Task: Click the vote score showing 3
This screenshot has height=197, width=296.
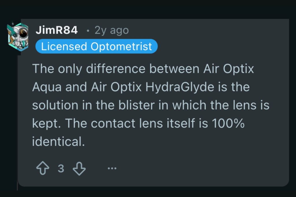Action: (61, 168)
